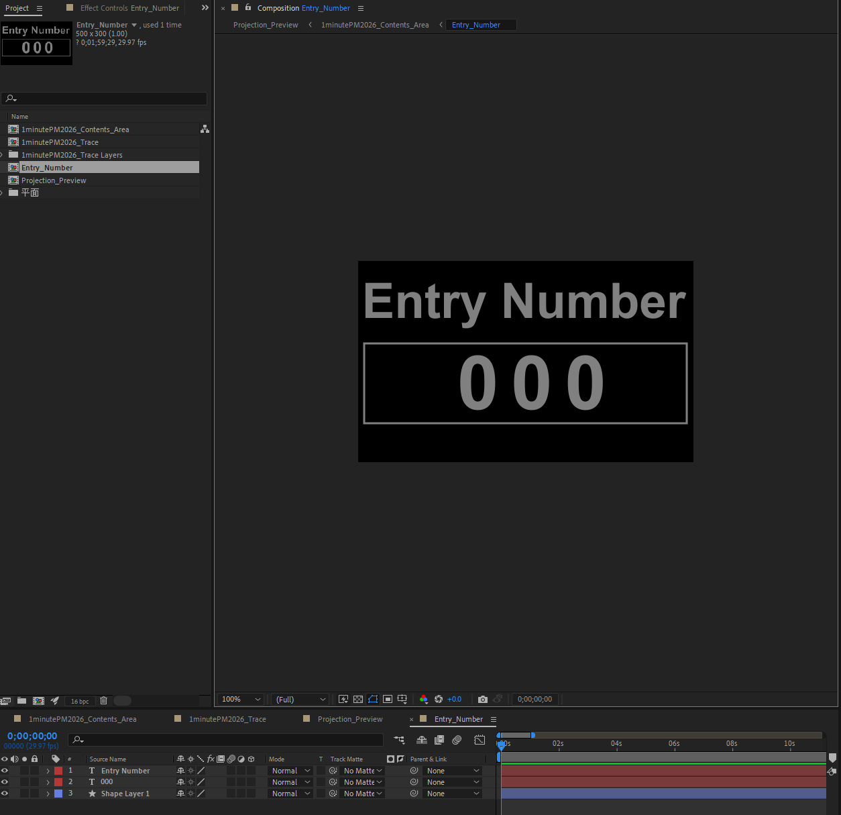This screenshot has height=815, width=841.
Task: Open the (Full) resolution dropdown
Action: [301, 699]
